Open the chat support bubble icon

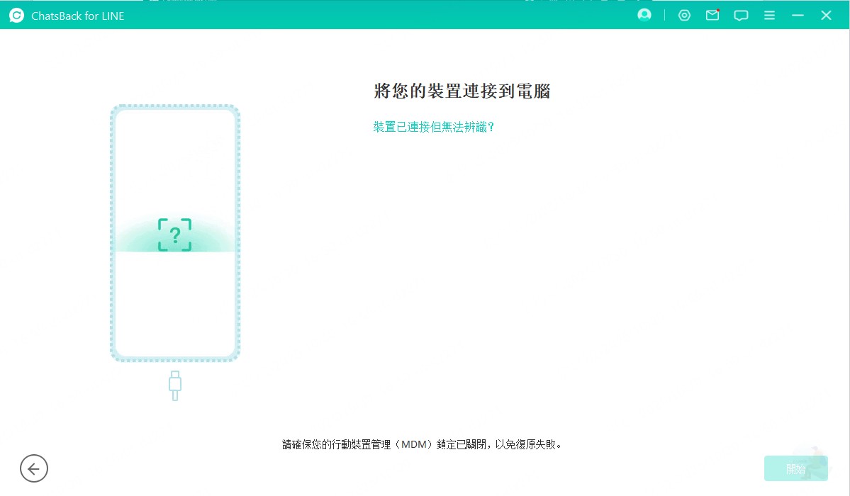point(741,16)
